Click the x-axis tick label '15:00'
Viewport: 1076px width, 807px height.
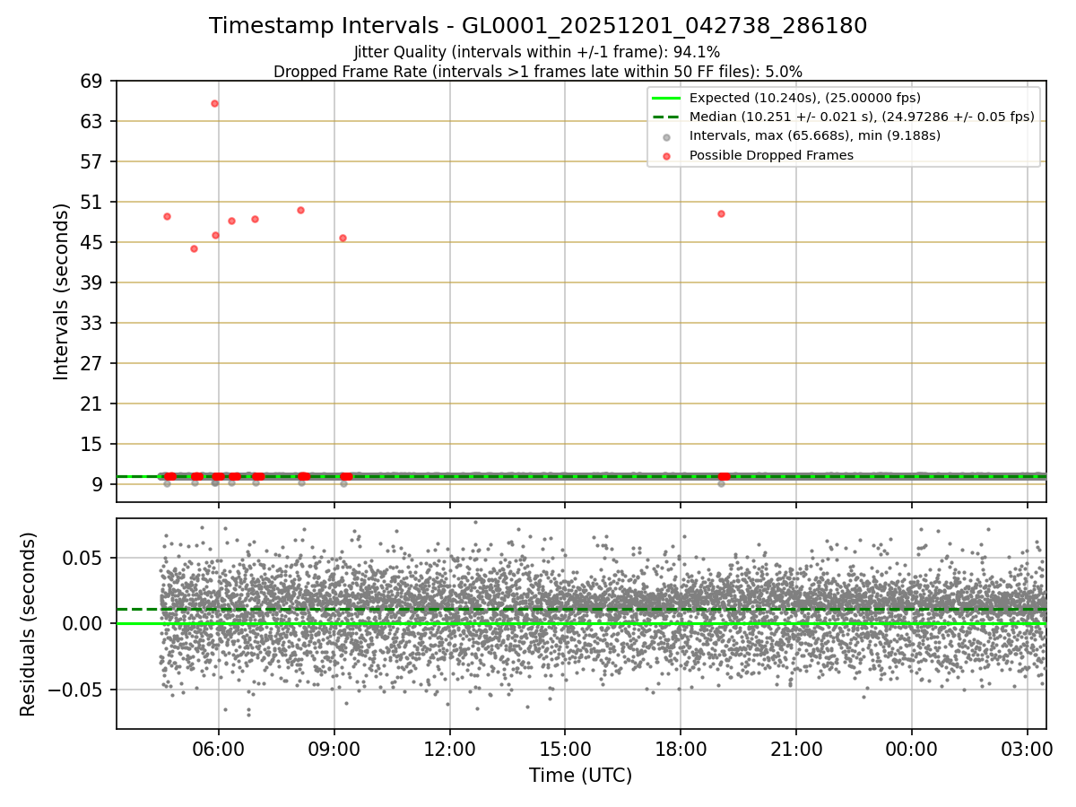coord(565,748)
